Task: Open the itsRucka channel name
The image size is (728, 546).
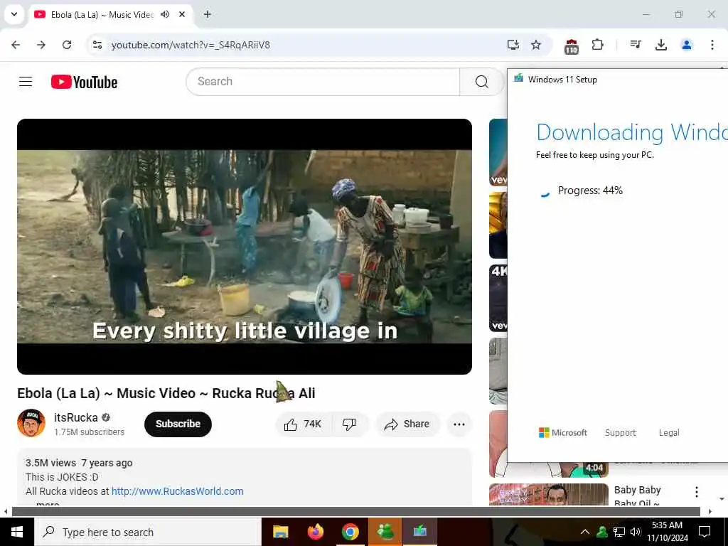Action: point(75,417)
